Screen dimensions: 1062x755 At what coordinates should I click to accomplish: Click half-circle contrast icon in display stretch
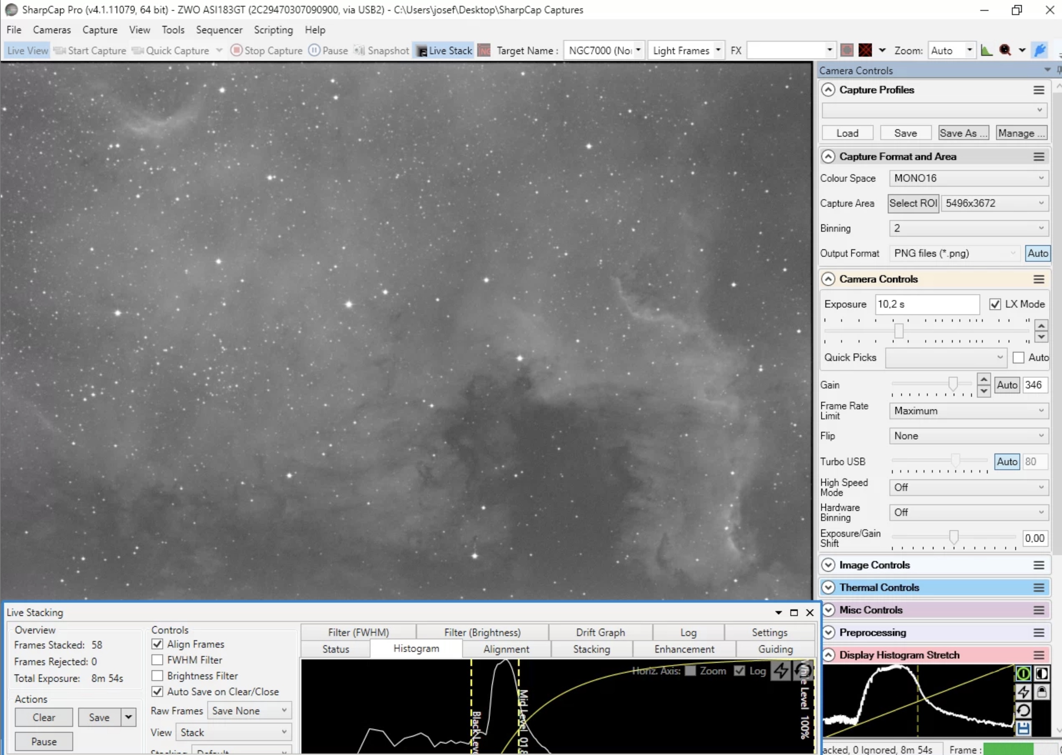(1041, 673)
